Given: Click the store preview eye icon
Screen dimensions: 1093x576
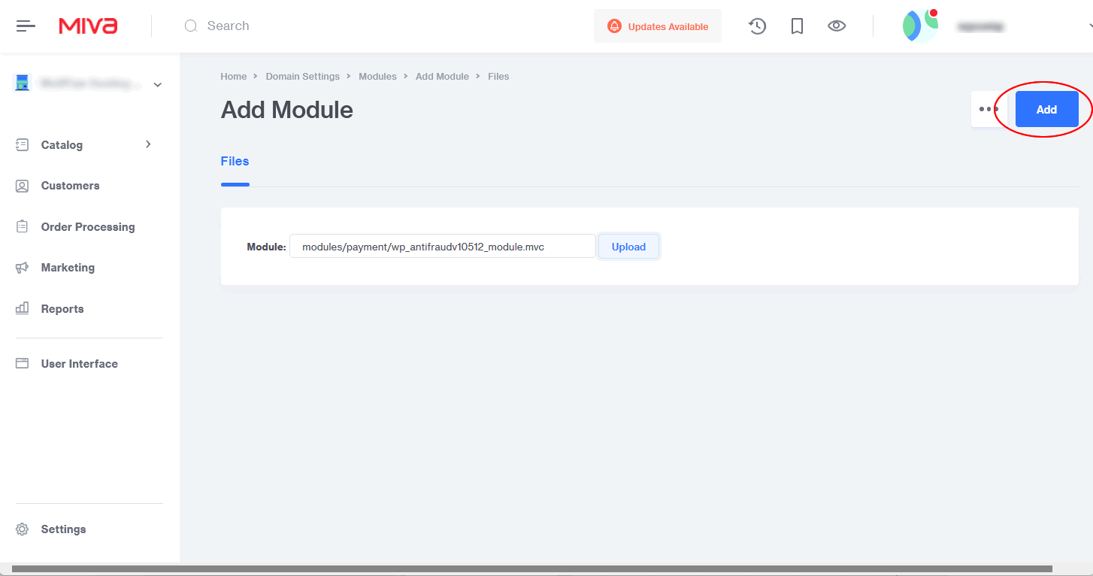Looking at the screenshot, I should coord(837,26).
